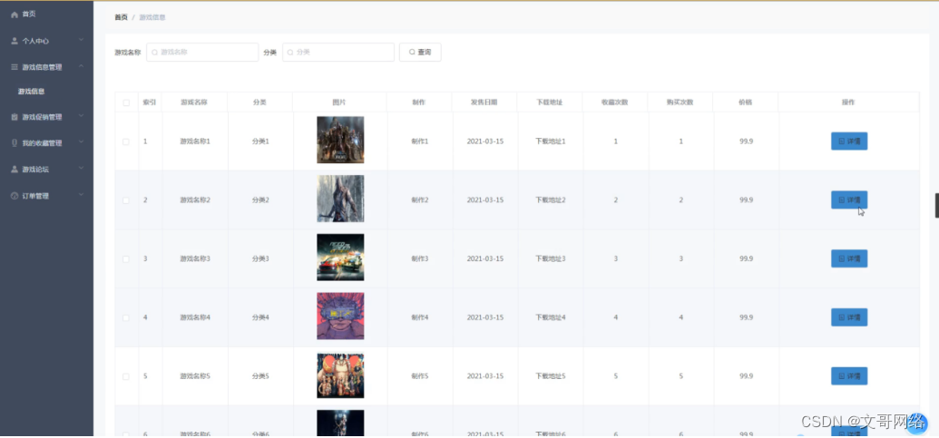
Task: Check the box for row 游戏名称4
Action: pyautogui.click(x=126, y=317)
